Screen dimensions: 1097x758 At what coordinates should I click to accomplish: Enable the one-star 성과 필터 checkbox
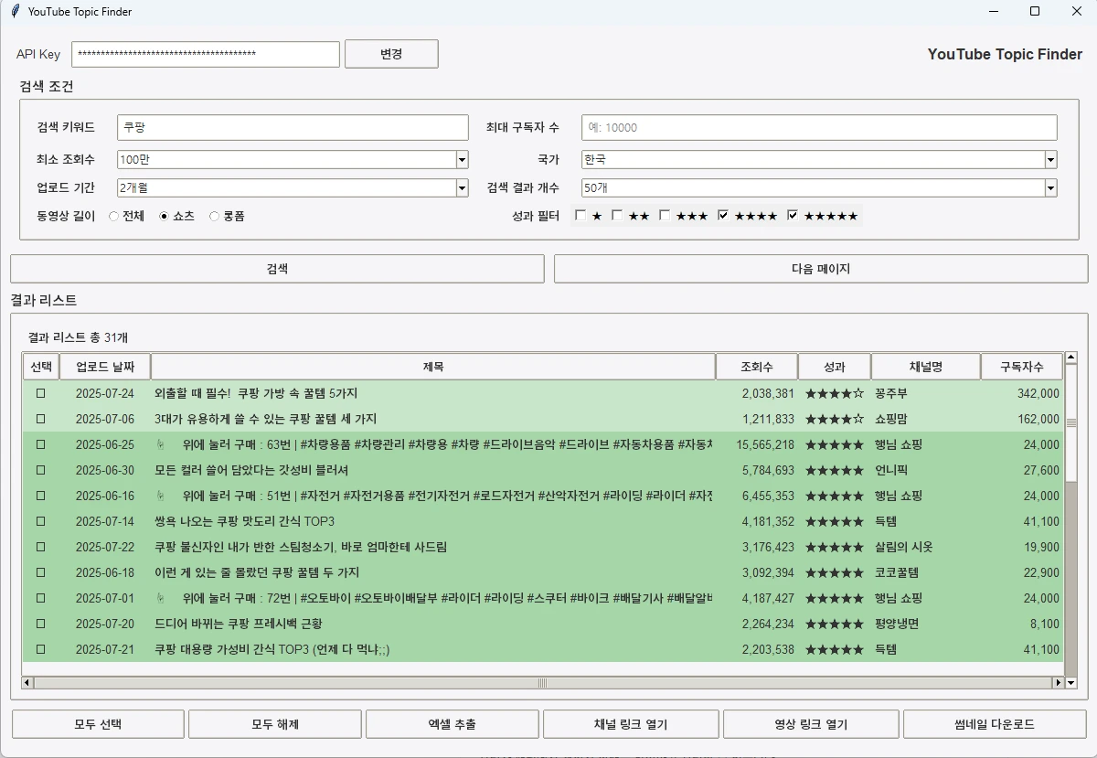pyautogui.click(x=581, y=215)
